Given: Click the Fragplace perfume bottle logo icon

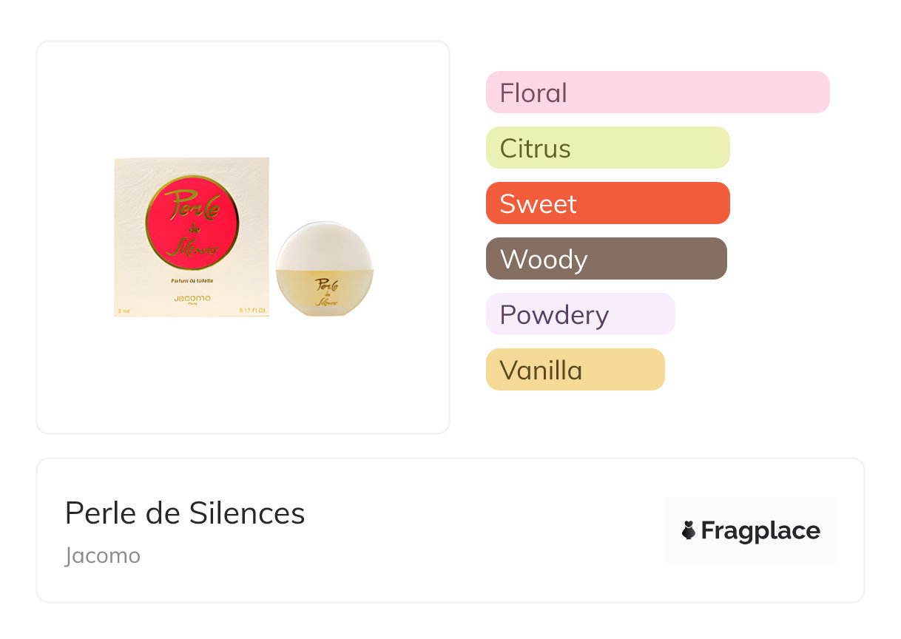Looking at the screenshot, I should click(689, 530).
